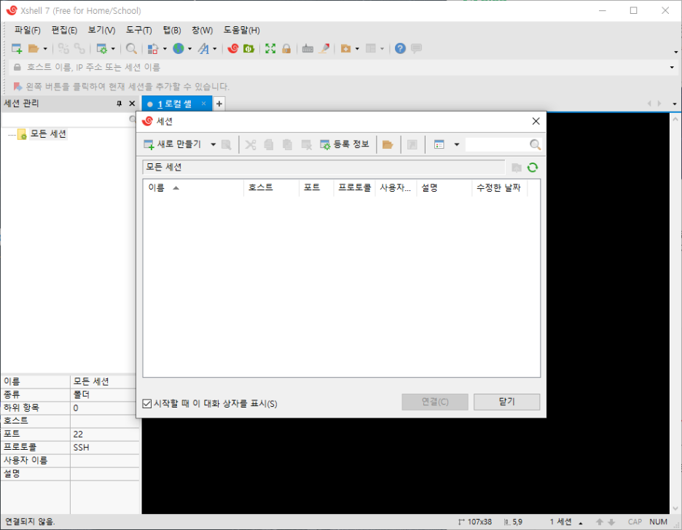Click the Open session folder icon in main toolbar
This screenshot has height=530, width=682.
click(34, 48)
